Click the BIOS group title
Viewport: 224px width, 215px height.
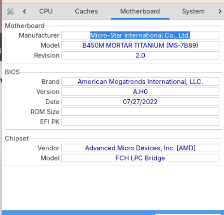click(x=12, y=72)
